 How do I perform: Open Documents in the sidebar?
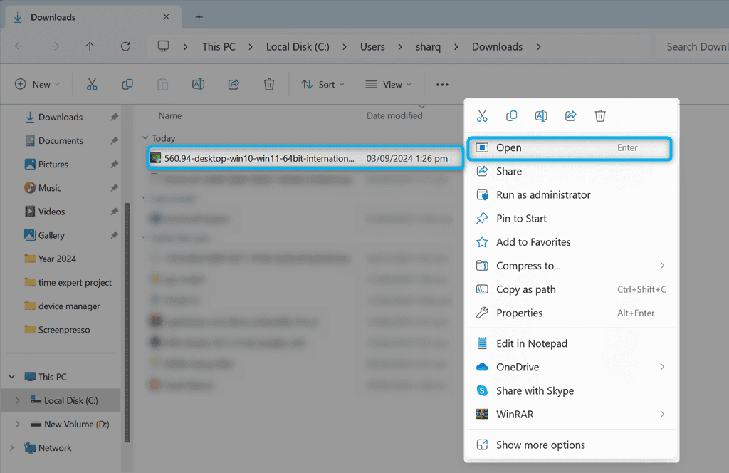tap(61, 140)
